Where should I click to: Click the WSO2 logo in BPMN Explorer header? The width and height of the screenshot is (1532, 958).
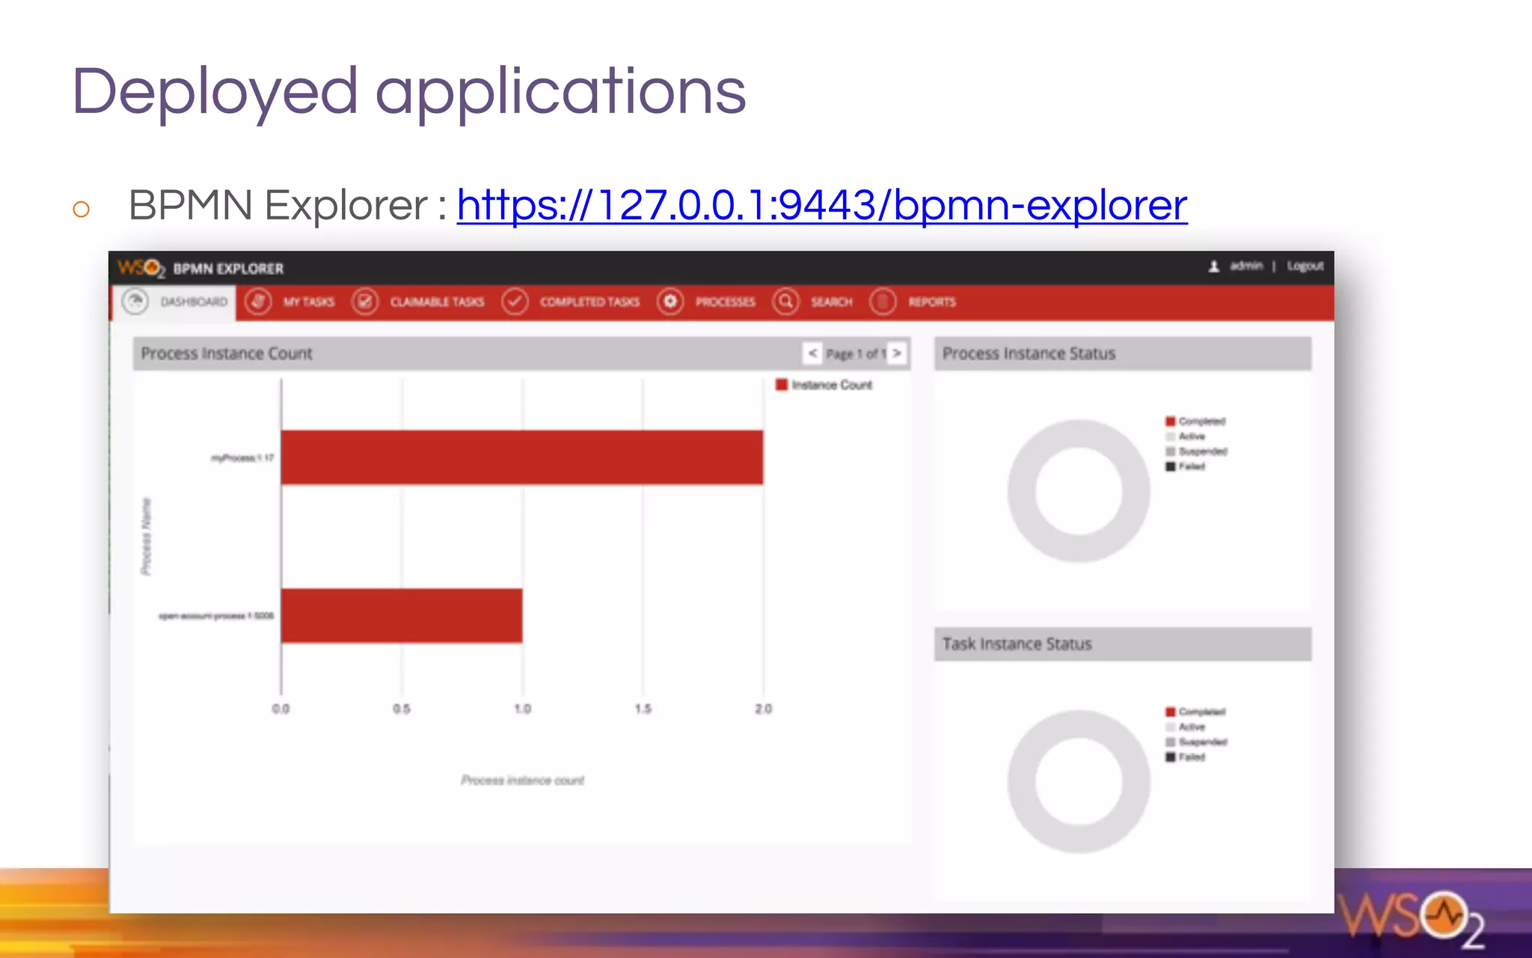141,268
